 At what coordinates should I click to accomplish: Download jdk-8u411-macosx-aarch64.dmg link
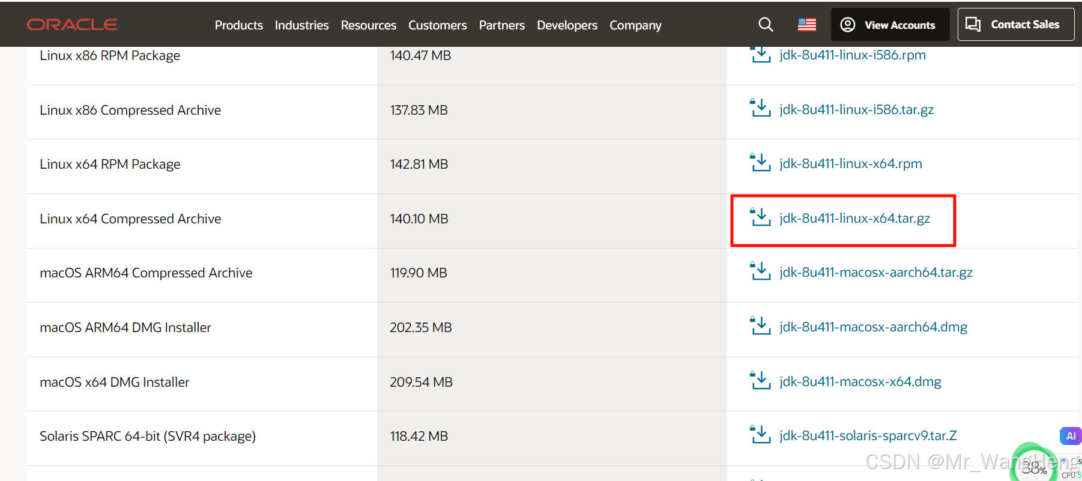pyautogui.click(x=874, y=327)
